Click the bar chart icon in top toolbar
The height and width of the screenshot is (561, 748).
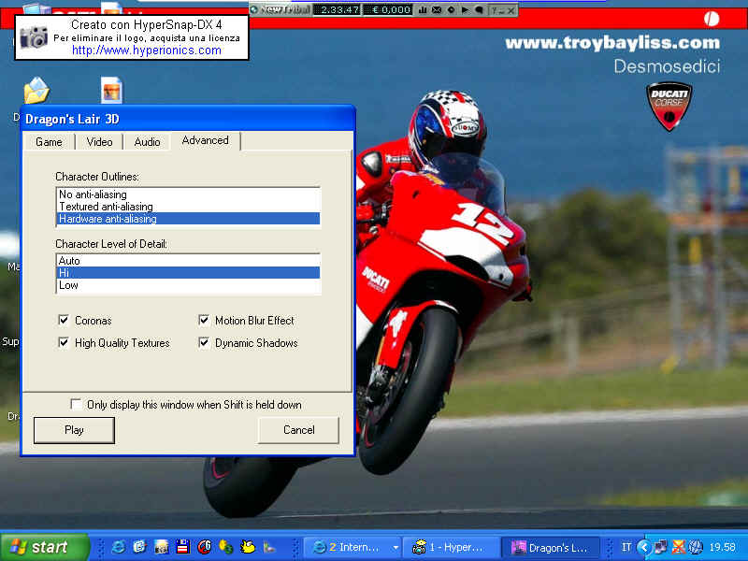pos(423,9)
